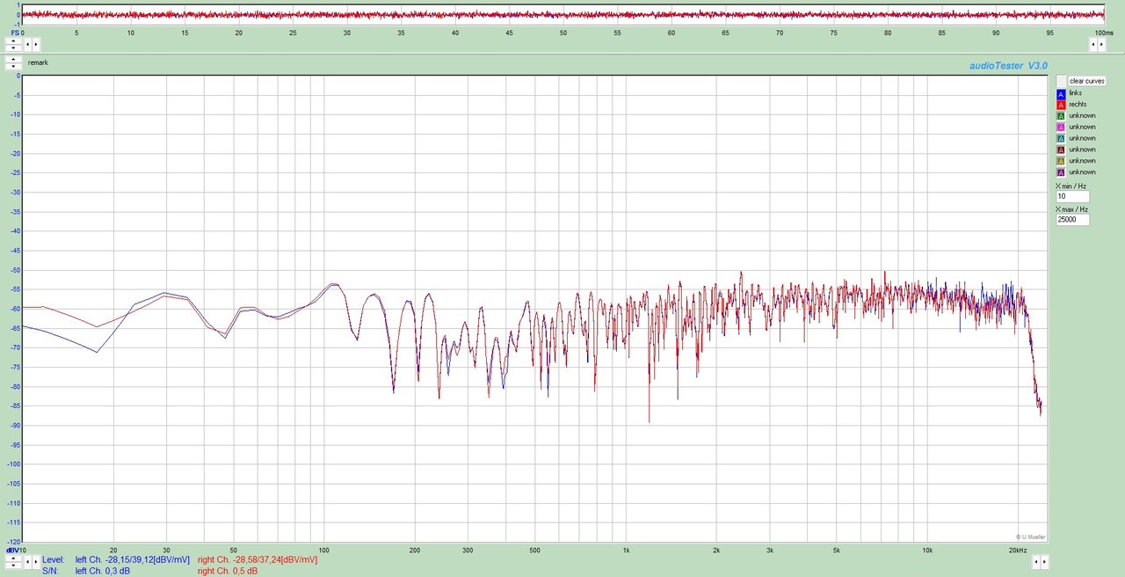Click the down arrow under the dBV axis label
Viewport: 1125px width, 577px height.
tap(13, 565)
